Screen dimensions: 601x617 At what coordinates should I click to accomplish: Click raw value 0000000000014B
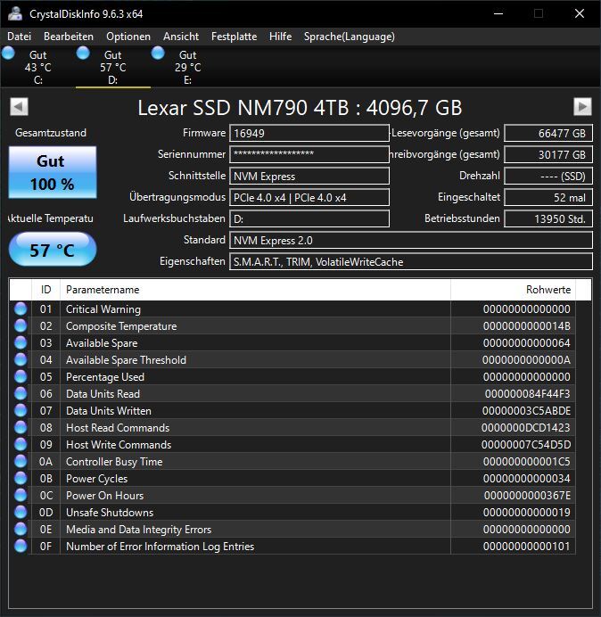pyautogui.click(x=527, y=325)
